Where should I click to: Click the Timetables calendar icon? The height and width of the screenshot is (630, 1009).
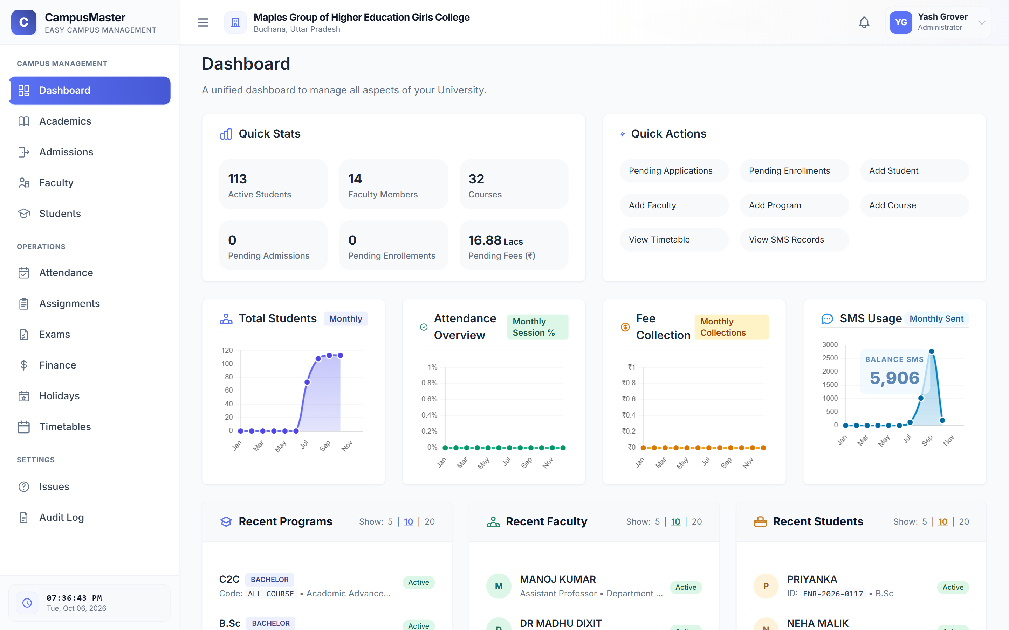pyautogui.click(x=24, y=427)
